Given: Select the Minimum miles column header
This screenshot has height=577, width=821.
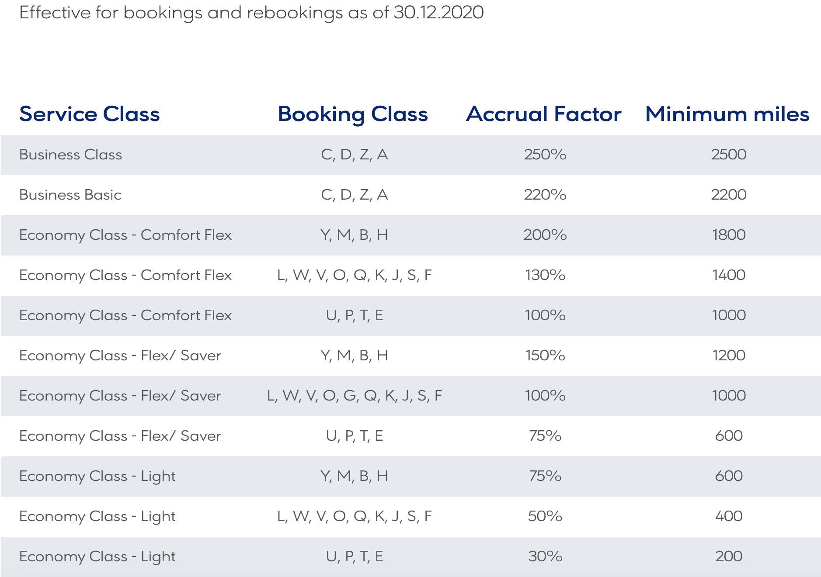Looking at the screenshot, I should pos(727,114).
